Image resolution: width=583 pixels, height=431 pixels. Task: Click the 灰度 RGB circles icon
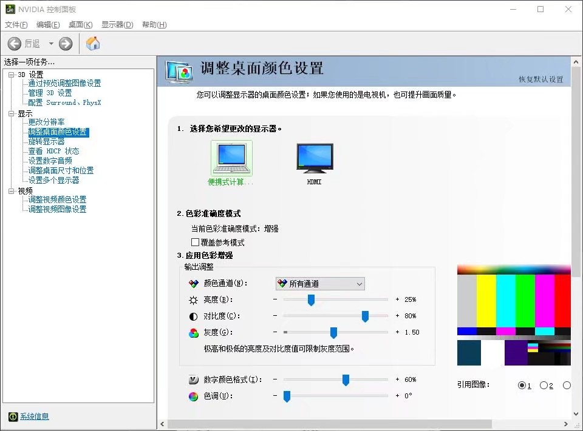[194, 333]
